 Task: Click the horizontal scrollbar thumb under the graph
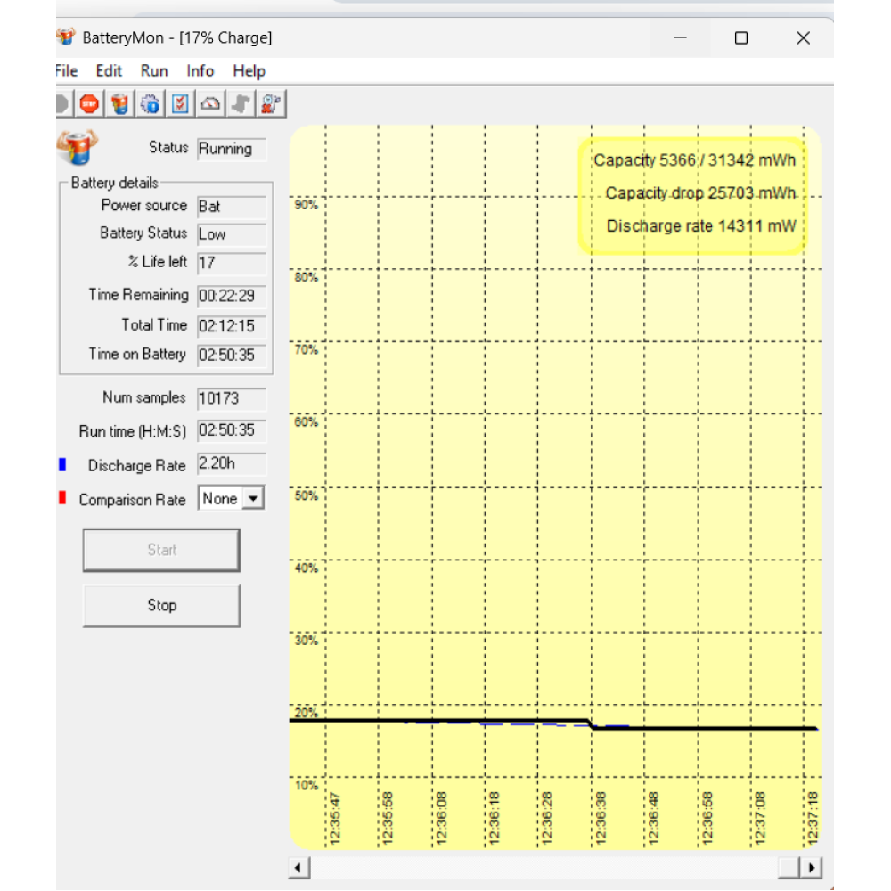point(789,868)
